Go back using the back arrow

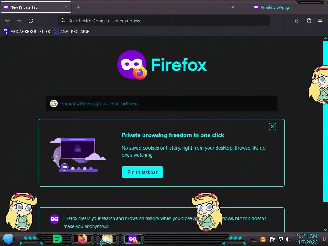click(x=8, y=21)
